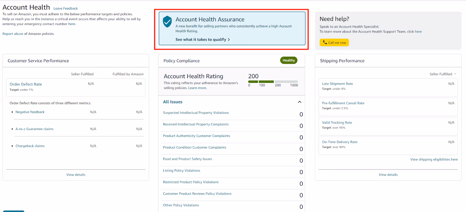Click the Healthy status badge

point(289,60)
